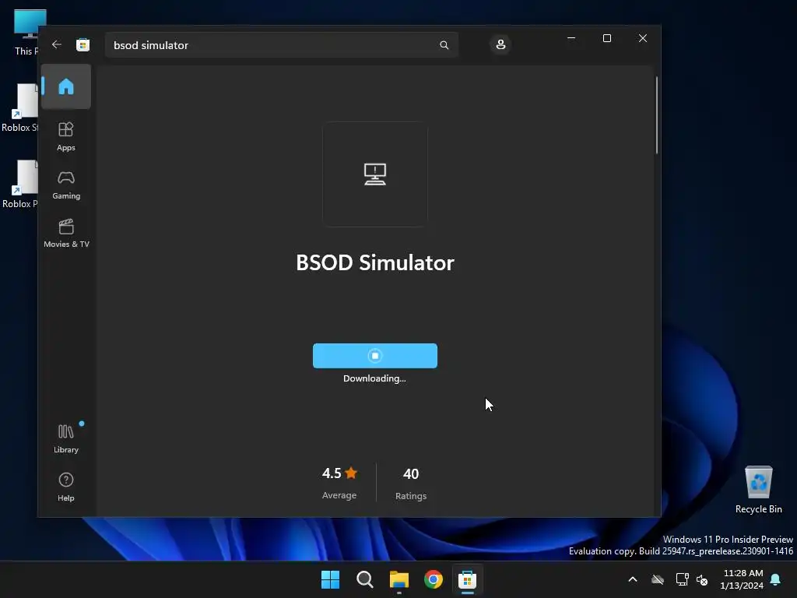This screenshot has width=797, height=598.
Task: Click the BSOD Simulator app icon tile
Action: pyautogui.click(x=374, y=174)
